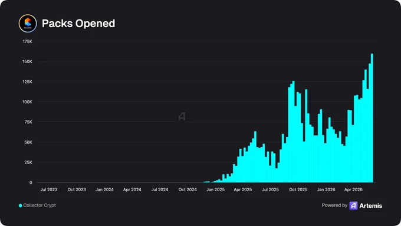Click the "Powered by" text

point(334,205)
